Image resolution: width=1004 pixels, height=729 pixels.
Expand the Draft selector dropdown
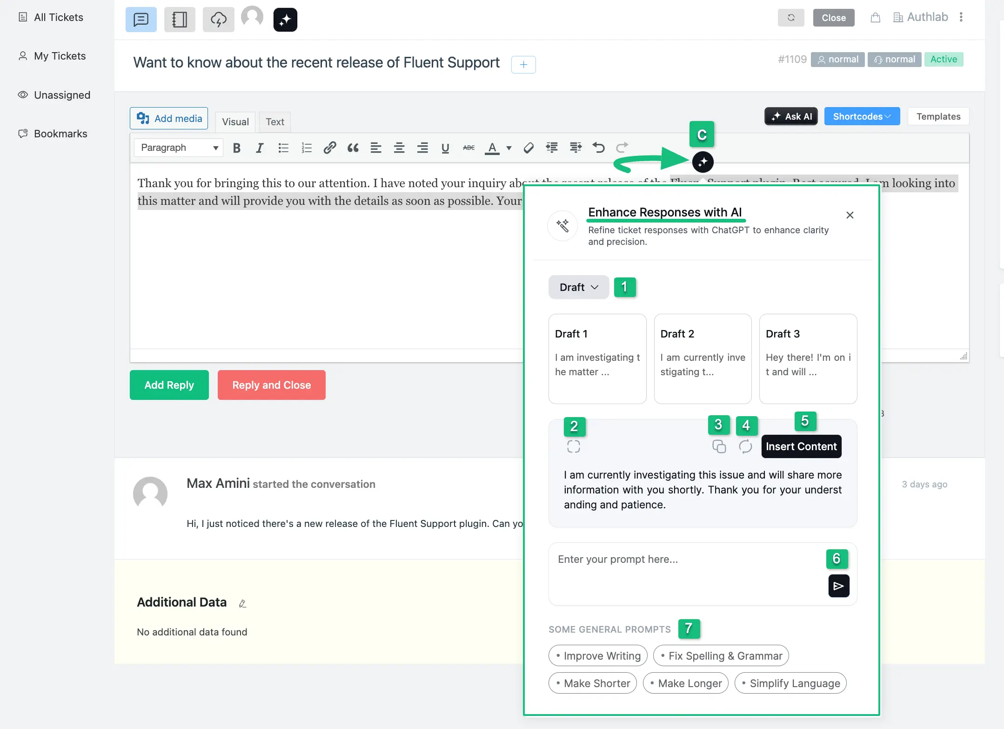[x=579, y=287]
